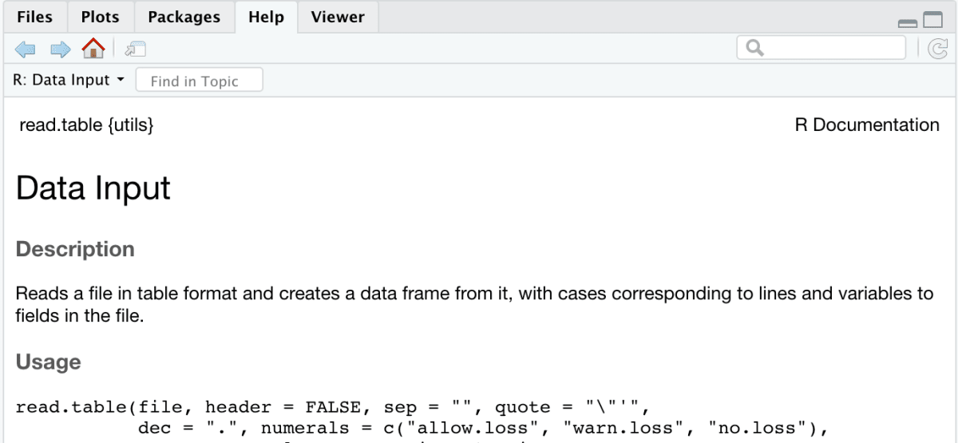Image resolution: width=958 pixels, height=443 pixels.
Task: Go back to the previous help topic
Action: [x=26, y=49]
